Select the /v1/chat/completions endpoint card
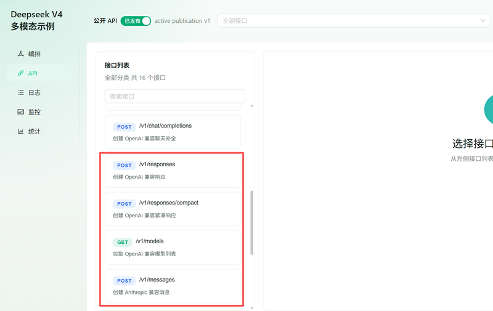Viewport: 493px width, 311px height. (x=173, y=132)
